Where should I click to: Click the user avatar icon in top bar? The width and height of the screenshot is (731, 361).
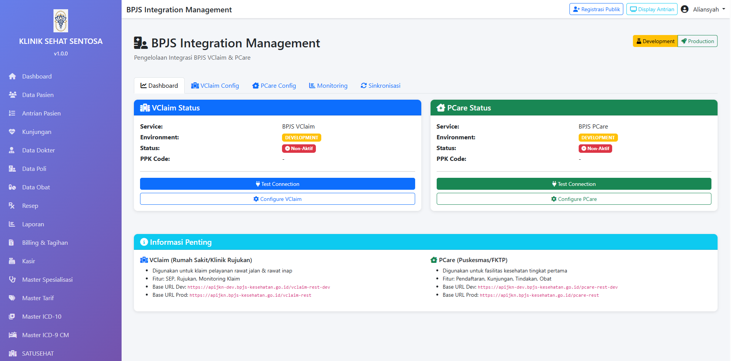click(x=684, y=9)
